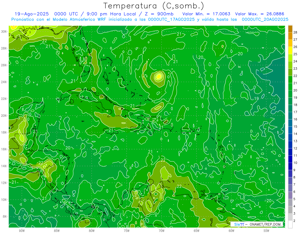
Task: Click the color legend value "23"
Action: click(295, 69)
